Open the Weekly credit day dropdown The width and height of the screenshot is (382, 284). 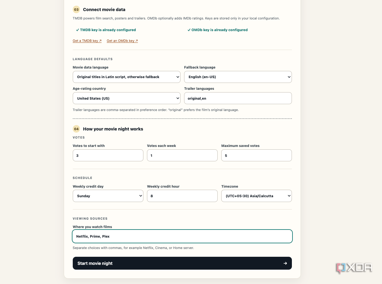pos(108,196)
